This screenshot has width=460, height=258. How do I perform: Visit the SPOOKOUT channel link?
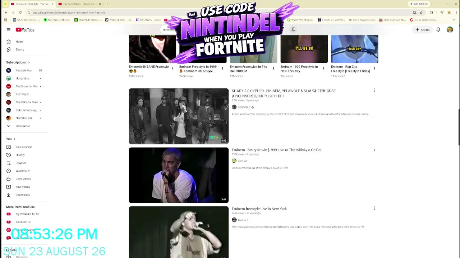(x=244, y=107)
